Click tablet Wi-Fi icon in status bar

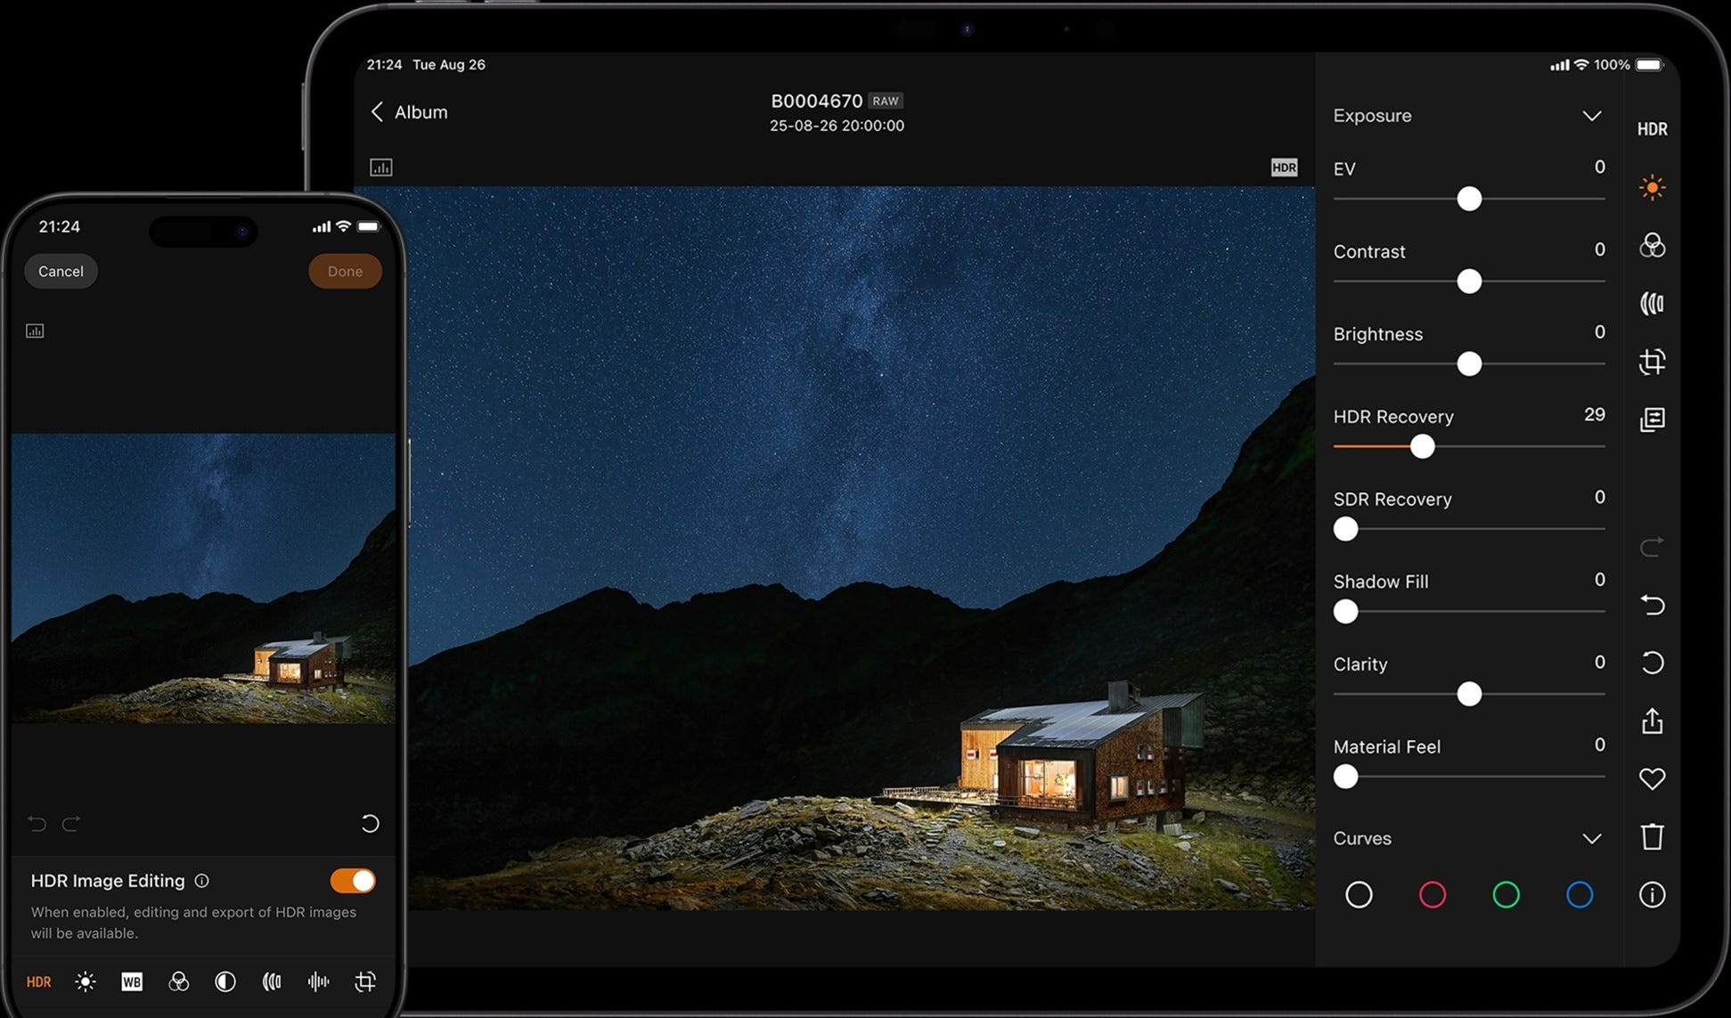tap(1581, 64)
